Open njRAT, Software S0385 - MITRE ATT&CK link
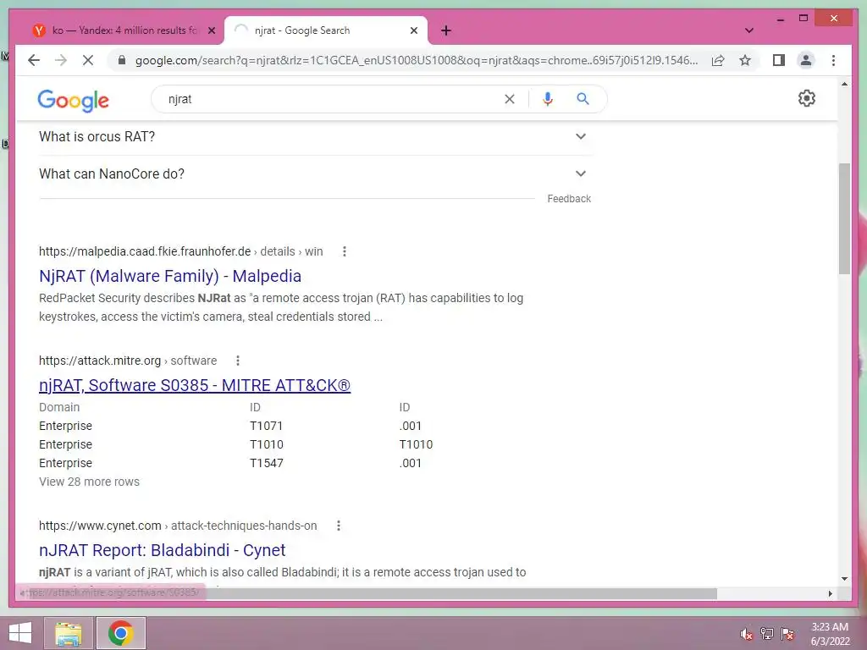 click(195, 385)
